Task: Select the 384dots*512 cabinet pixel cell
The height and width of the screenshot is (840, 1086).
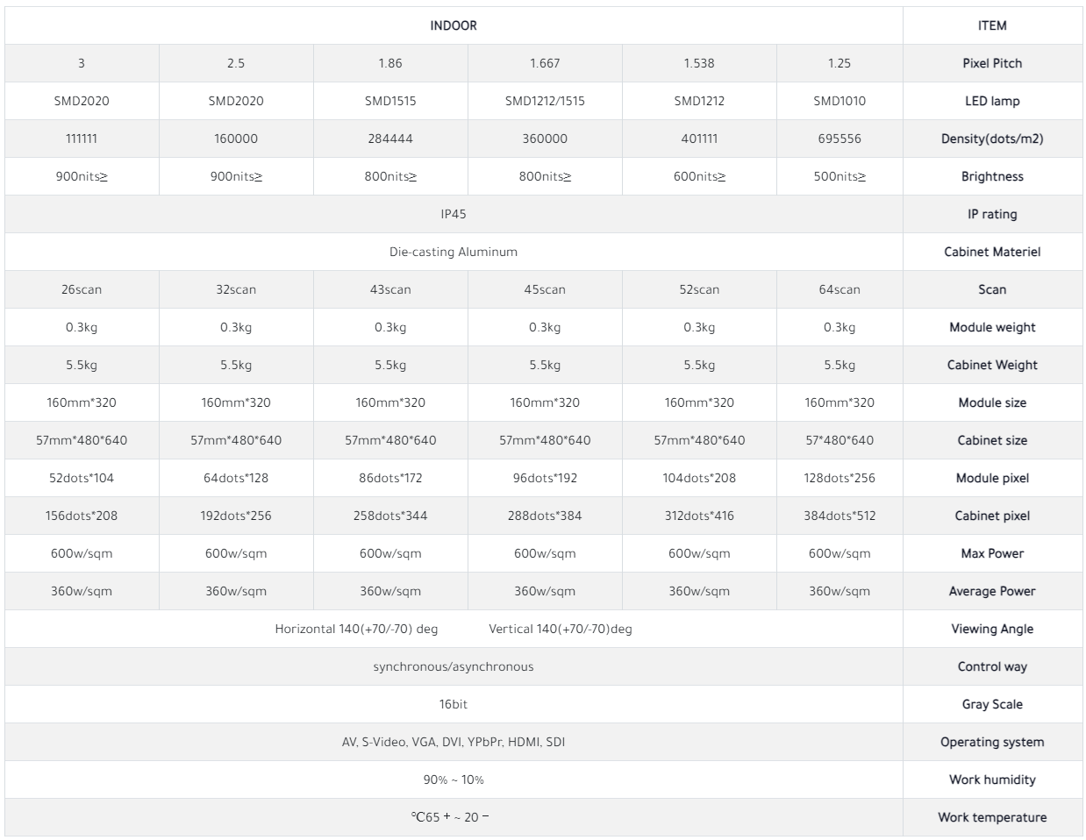Action: [840, 516]
